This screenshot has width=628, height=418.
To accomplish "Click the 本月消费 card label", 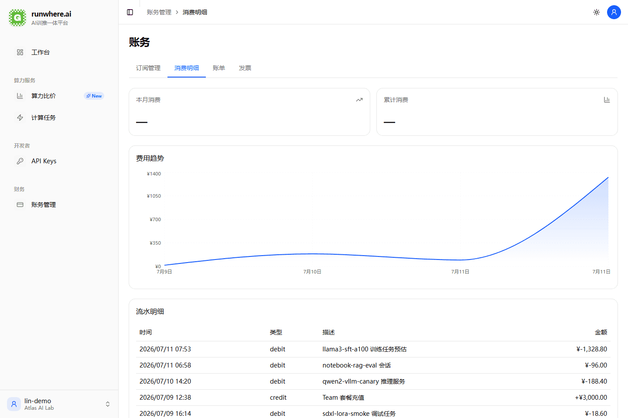I will tap(148, 100).
